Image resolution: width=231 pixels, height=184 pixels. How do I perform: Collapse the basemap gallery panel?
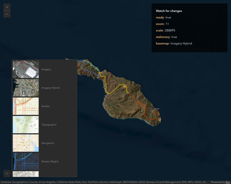click(7, 174)
